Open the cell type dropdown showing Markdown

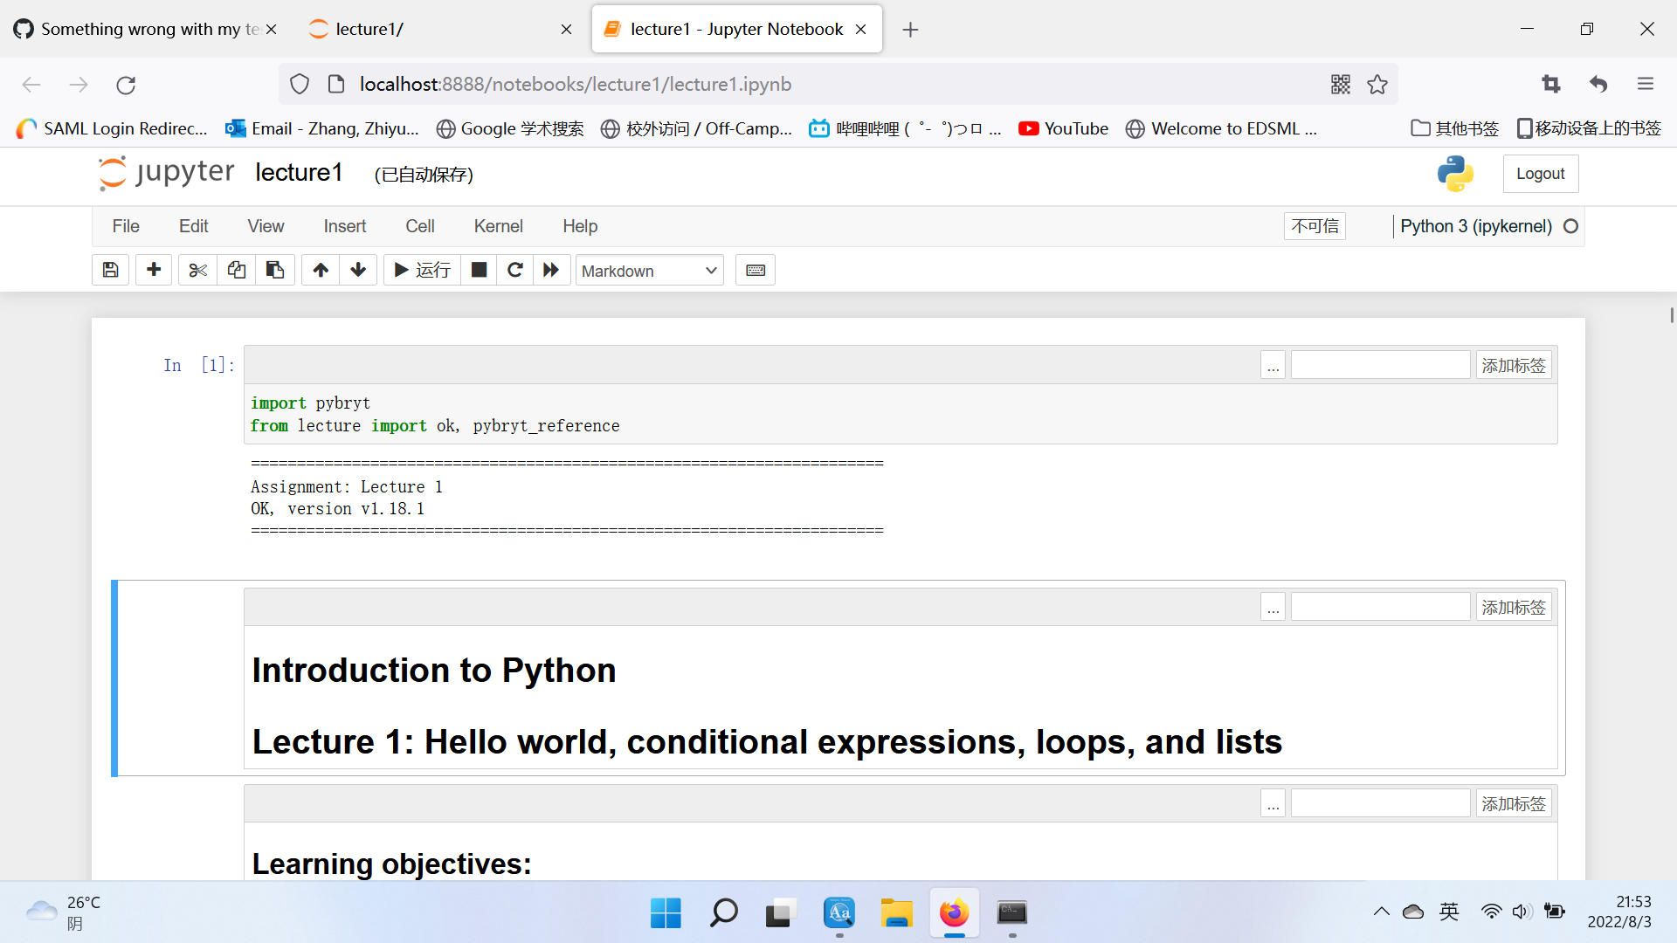[649, 271]
